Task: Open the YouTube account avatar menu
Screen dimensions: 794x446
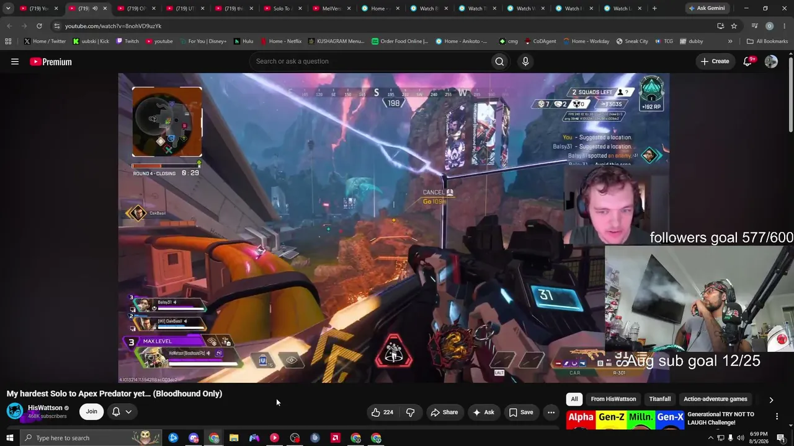Action: coord(771,61)
